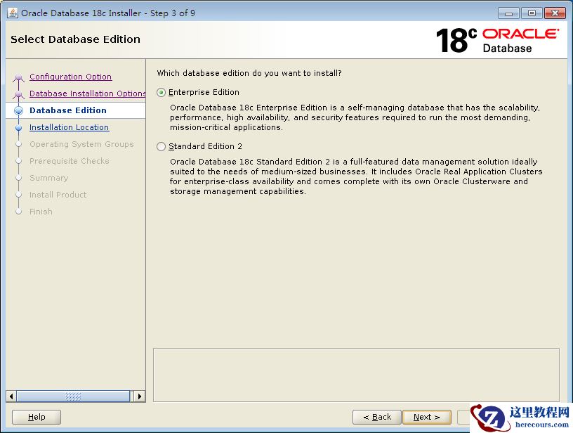Go back with the Back button
Screen dimensions: 573x433
tap(377, 417)
